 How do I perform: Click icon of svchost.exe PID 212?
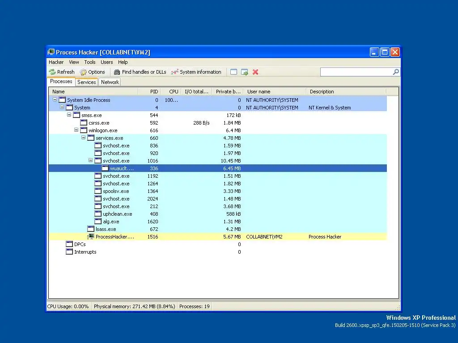[98, 206]
